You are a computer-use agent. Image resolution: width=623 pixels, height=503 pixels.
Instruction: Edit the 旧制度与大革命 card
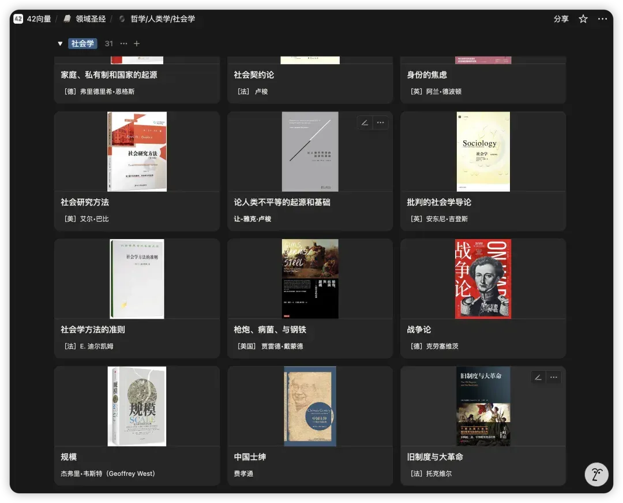click(x=538, y=377)
